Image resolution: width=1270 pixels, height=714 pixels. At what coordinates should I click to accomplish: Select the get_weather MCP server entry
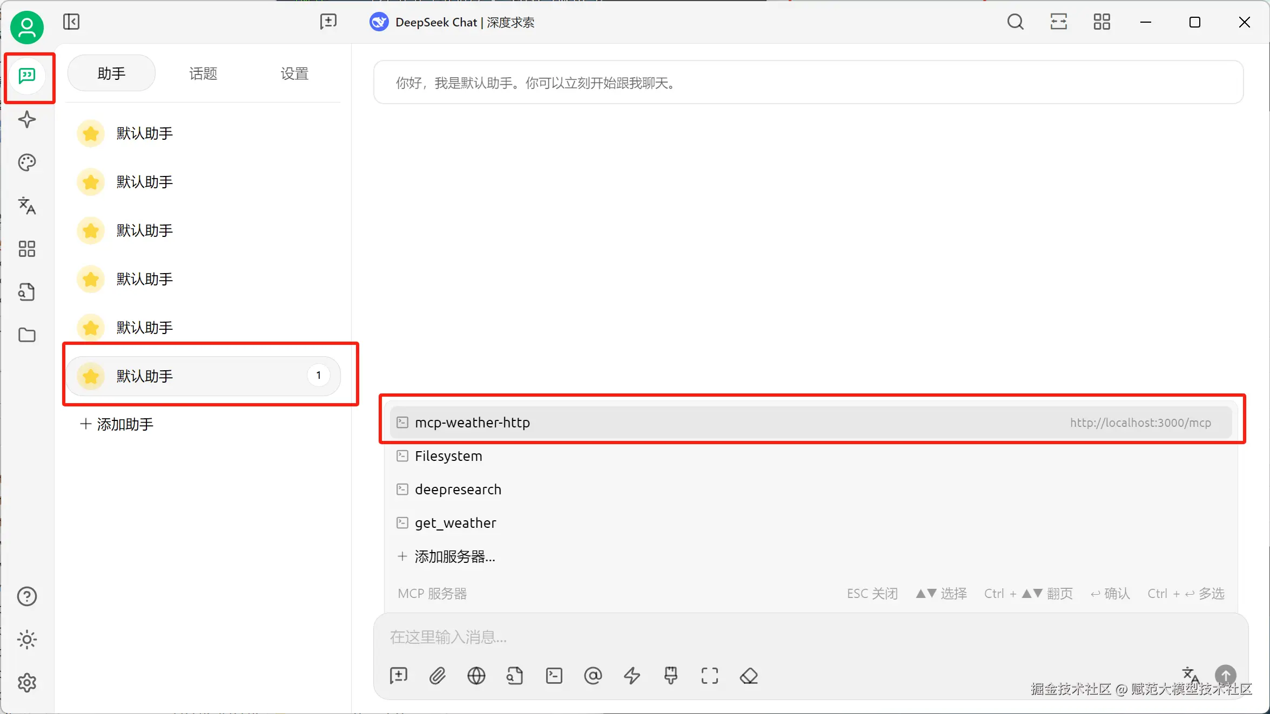(x=455, y=523)
